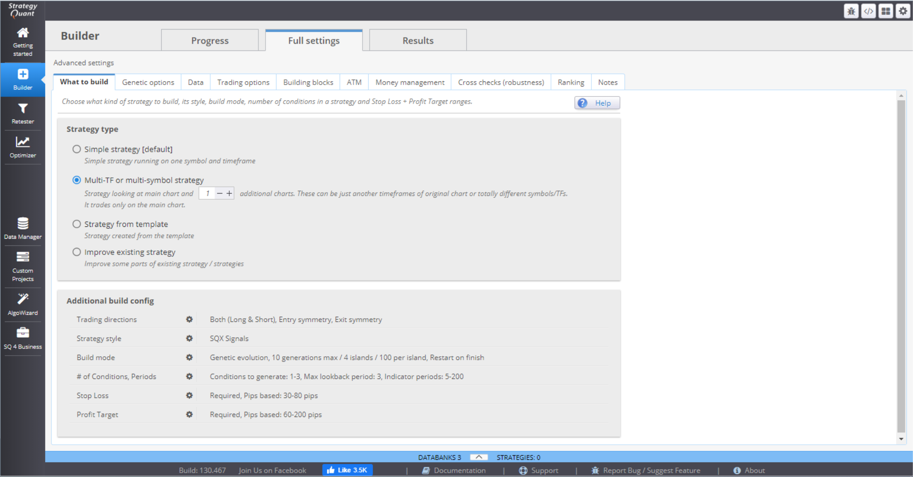The image size is (913, 477).
Task: Open settings gear icon in top bar
Action: pyautogui.click(x=903, y=11)
